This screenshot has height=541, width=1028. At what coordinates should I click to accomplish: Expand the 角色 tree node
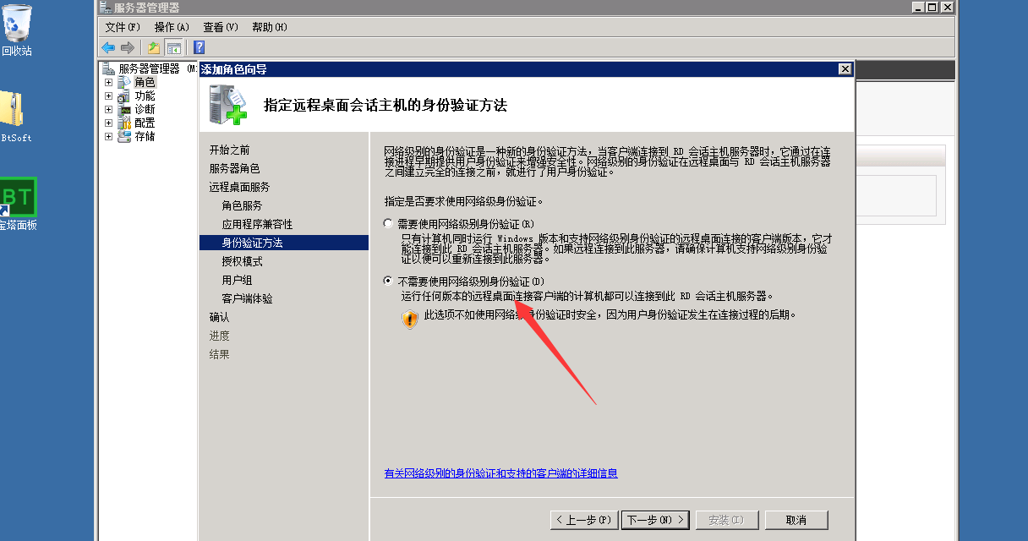(108, 83)
